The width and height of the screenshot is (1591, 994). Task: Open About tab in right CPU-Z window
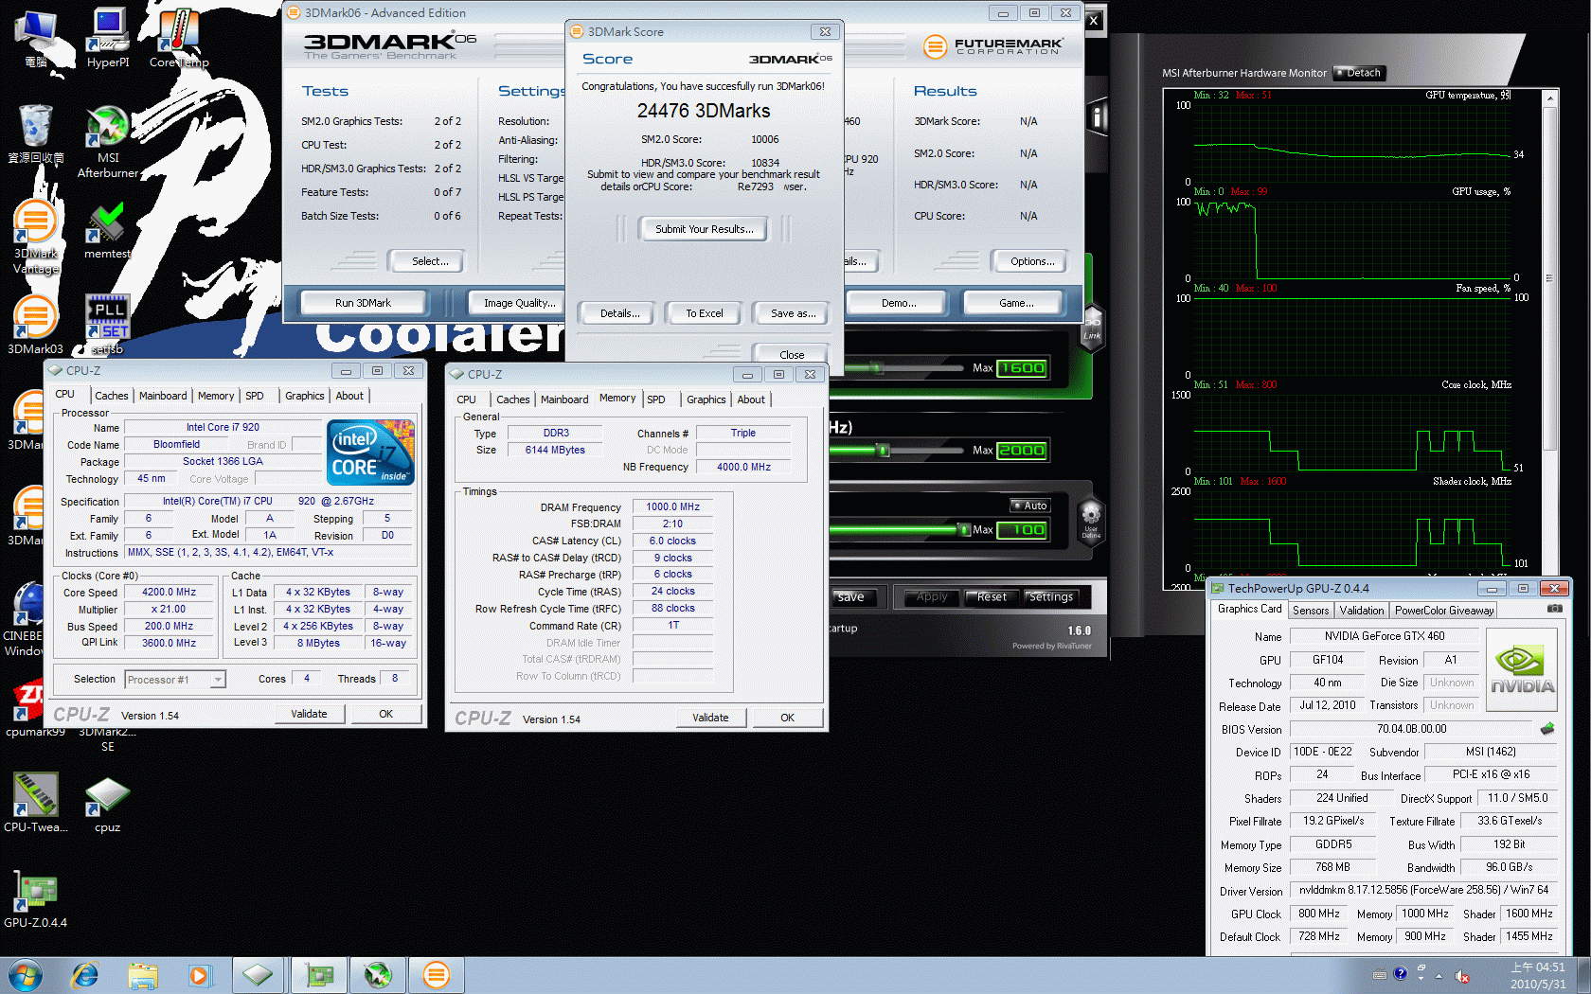click(x=751, y=399)
